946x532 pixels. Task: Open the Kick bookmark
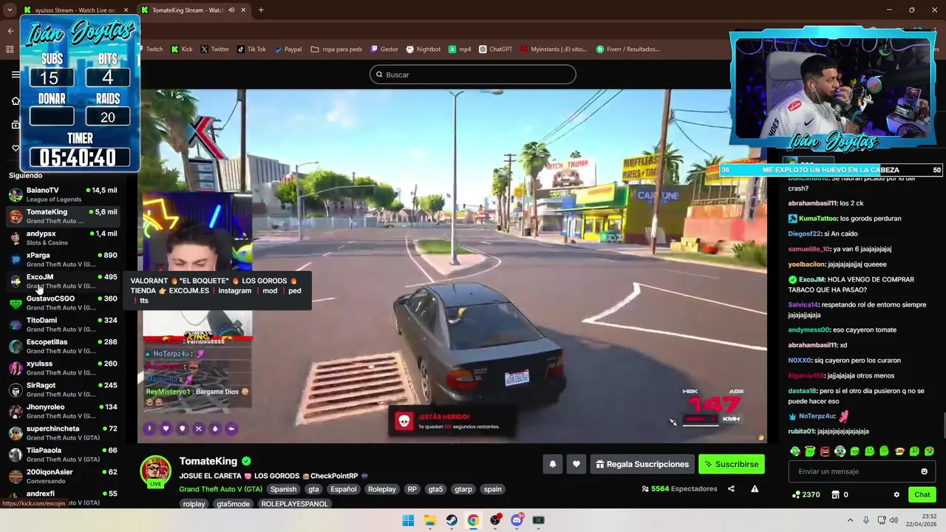pos(182,50)
